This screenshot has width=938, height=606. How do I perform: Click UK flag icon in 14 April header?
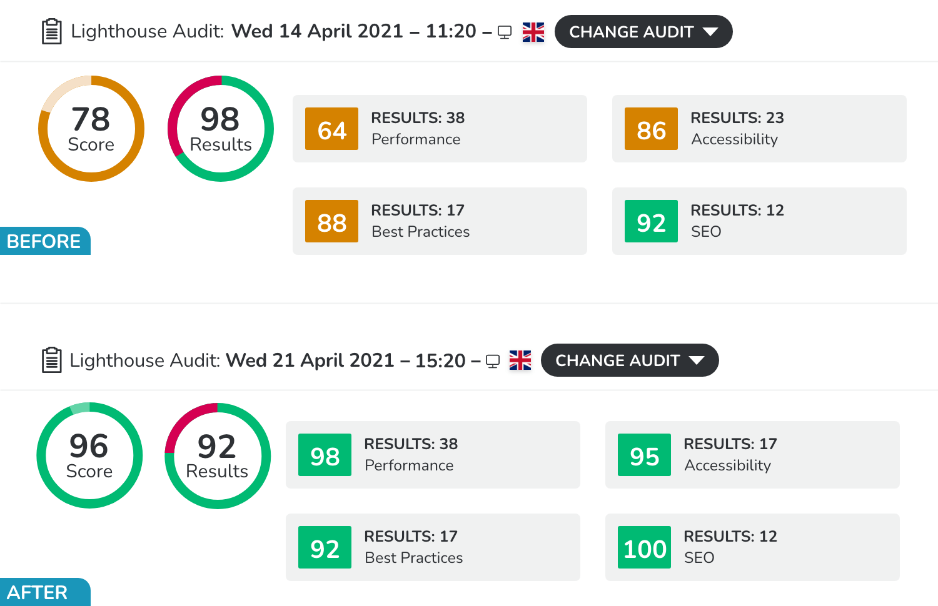(x=533, y=32)
